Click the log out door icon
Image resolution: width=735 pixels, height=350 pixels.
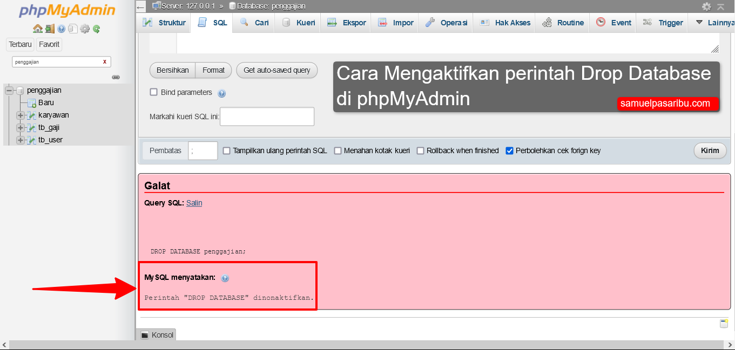[x=49, y=28]
